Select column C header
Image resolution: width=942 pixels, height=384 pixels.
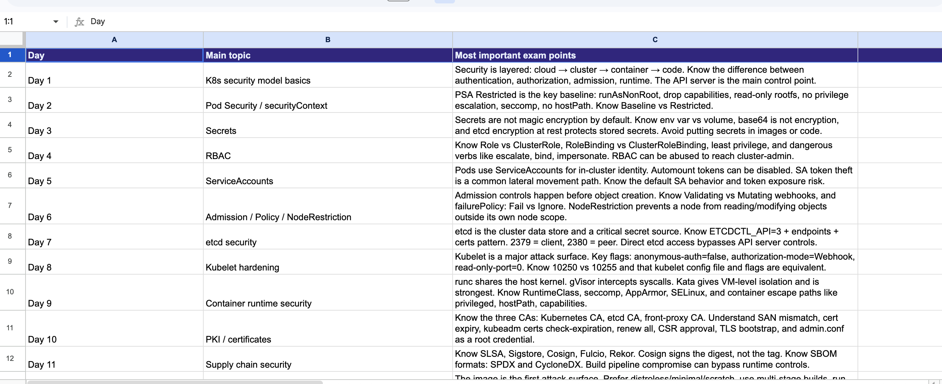coord(655,39)
